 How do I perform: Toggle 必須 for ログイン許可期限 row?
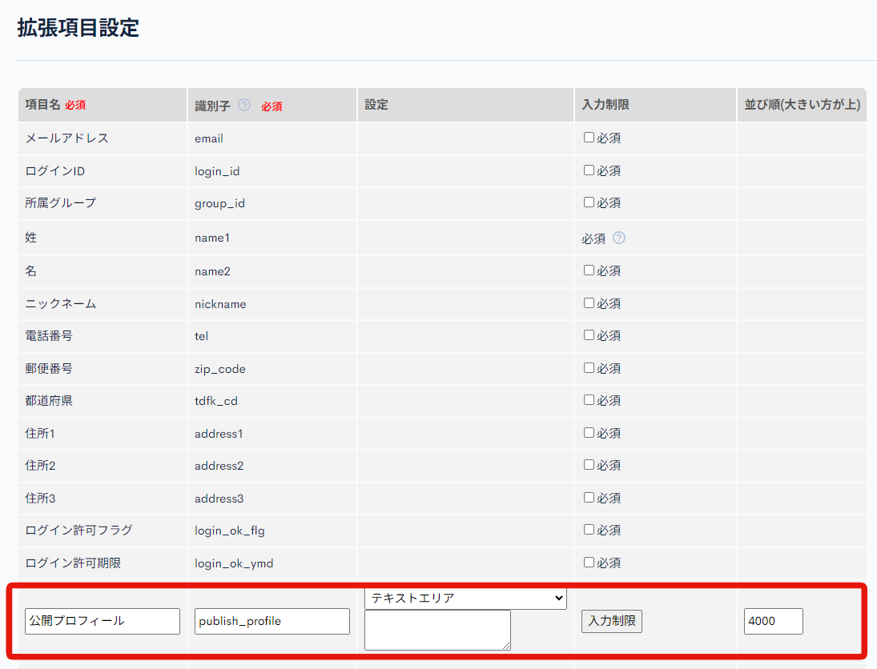click(x=589, y=563)
